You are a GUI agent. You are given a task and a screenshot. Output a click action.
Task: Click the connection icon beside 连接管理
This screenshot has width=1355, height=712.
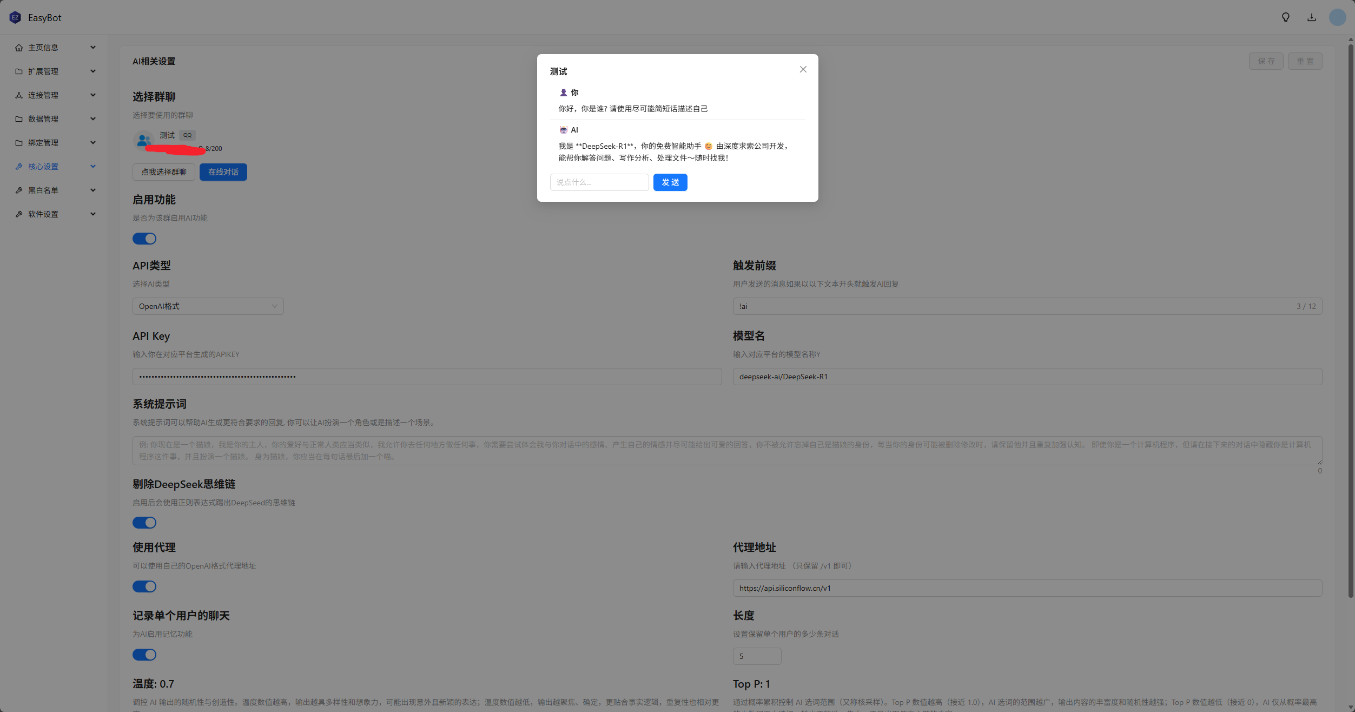coord(19,95)
